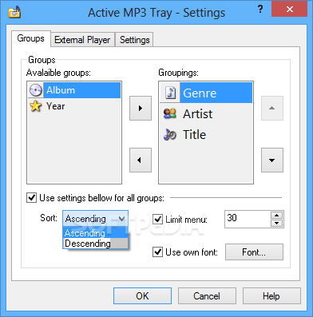Choose Descending in the Sort dropdown list
This screenshot has width=313, height=317.
[x=95, y=244]
